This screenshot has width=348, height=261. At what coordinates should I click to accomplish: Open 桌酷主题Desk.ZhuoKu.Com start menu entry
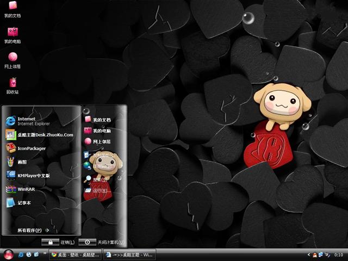tap(40, 135)
